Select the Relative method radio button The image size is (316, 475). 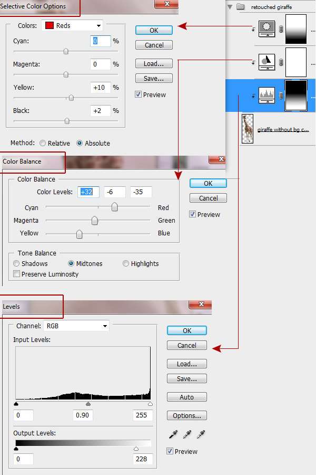click(43, 143)
